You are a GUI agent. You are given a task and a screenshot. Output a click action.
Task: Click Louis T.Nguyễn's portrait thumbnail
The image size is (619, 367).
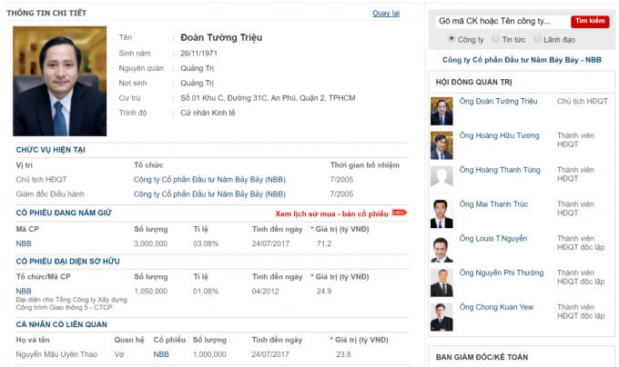coord(441,248)
